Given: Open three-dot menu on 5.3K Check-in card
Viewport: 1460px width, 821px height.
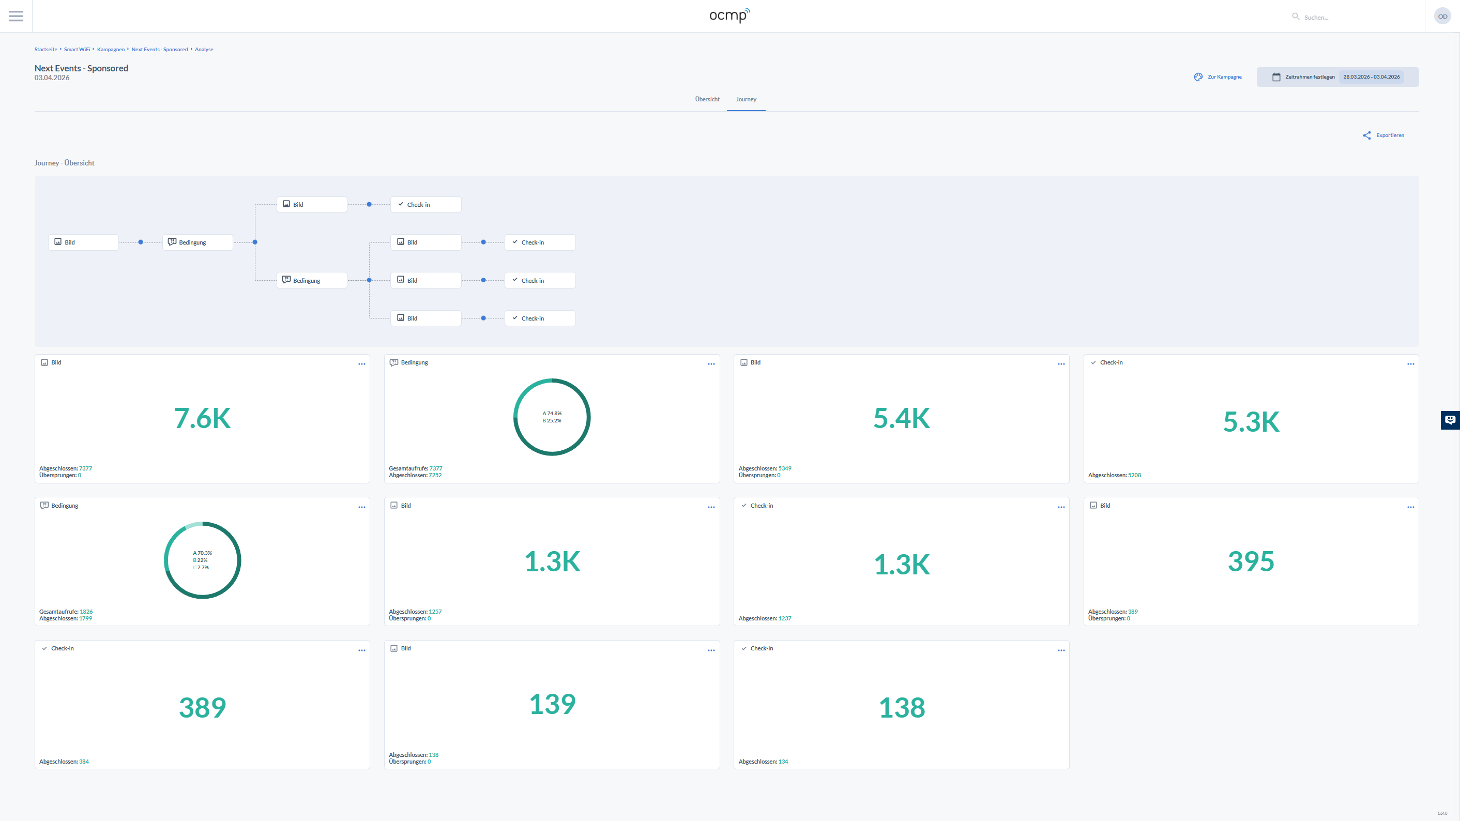Looking at the screenshot, I should pyautogui.click(x=1410, y=364).
